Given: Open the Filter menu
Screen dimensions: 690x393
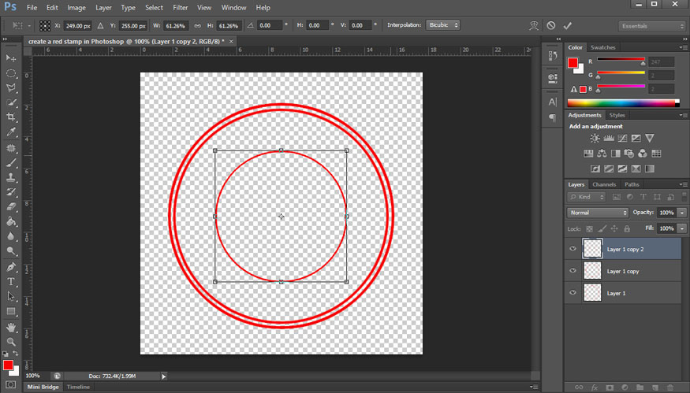Looking at the screenshot, I should tap(180, 7).
